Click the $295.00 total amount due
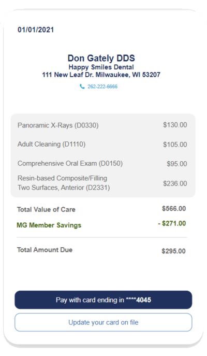 (x=174, y=251)
